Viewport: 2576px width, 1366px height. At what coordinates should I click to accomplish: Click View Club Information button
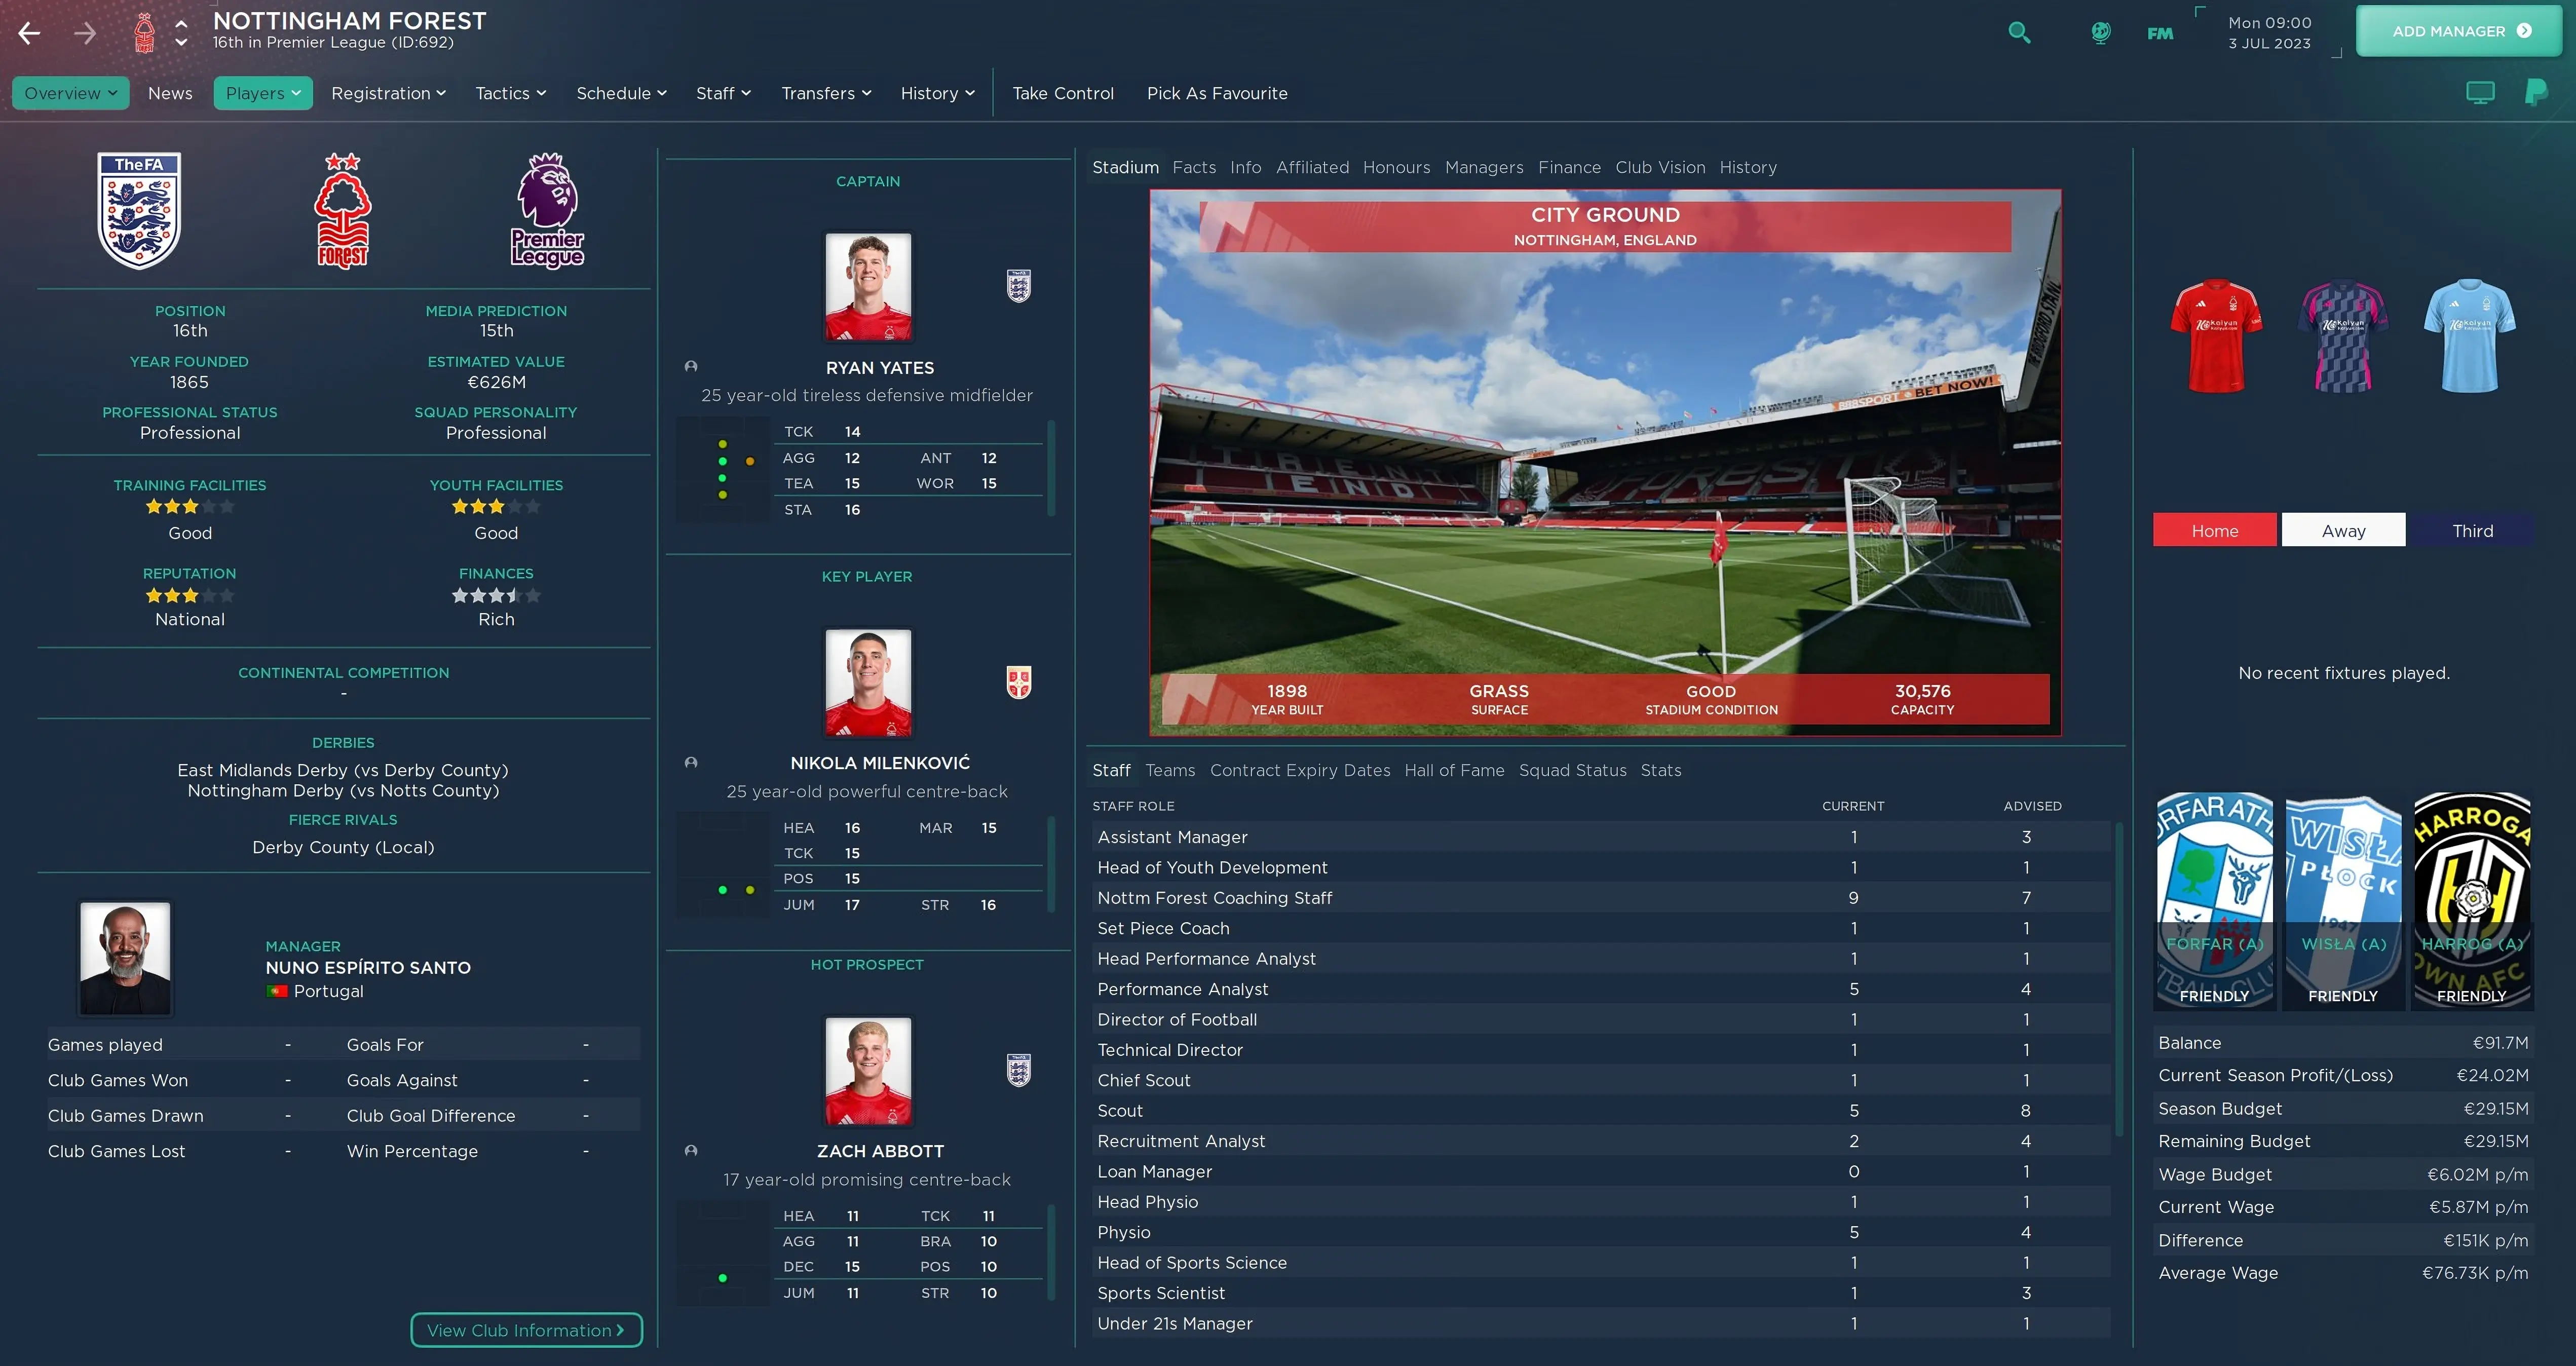click(x=526, y=1330)
